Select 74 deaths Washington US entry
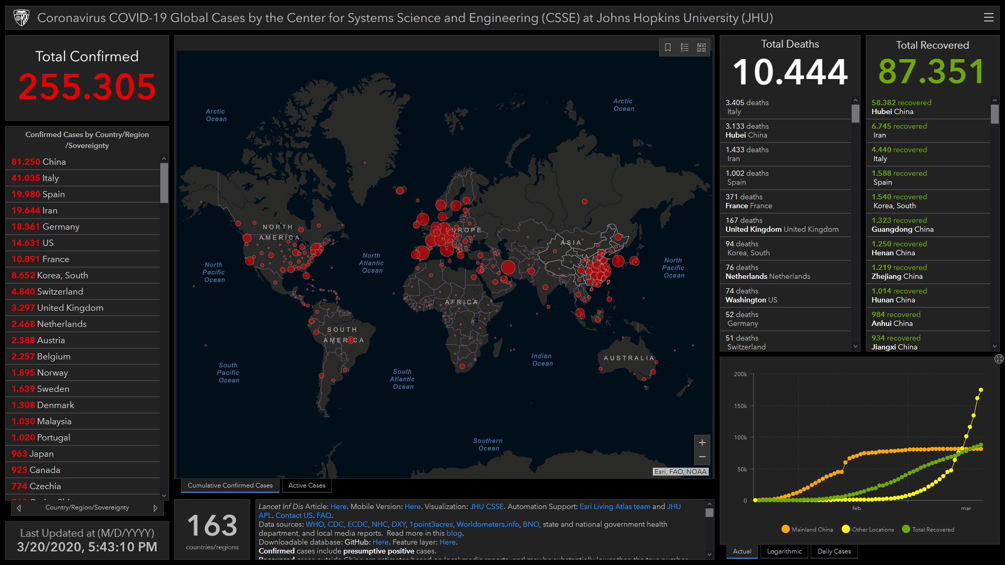The width and height of the screenshot is (1005, 565). tap(786, 296)
